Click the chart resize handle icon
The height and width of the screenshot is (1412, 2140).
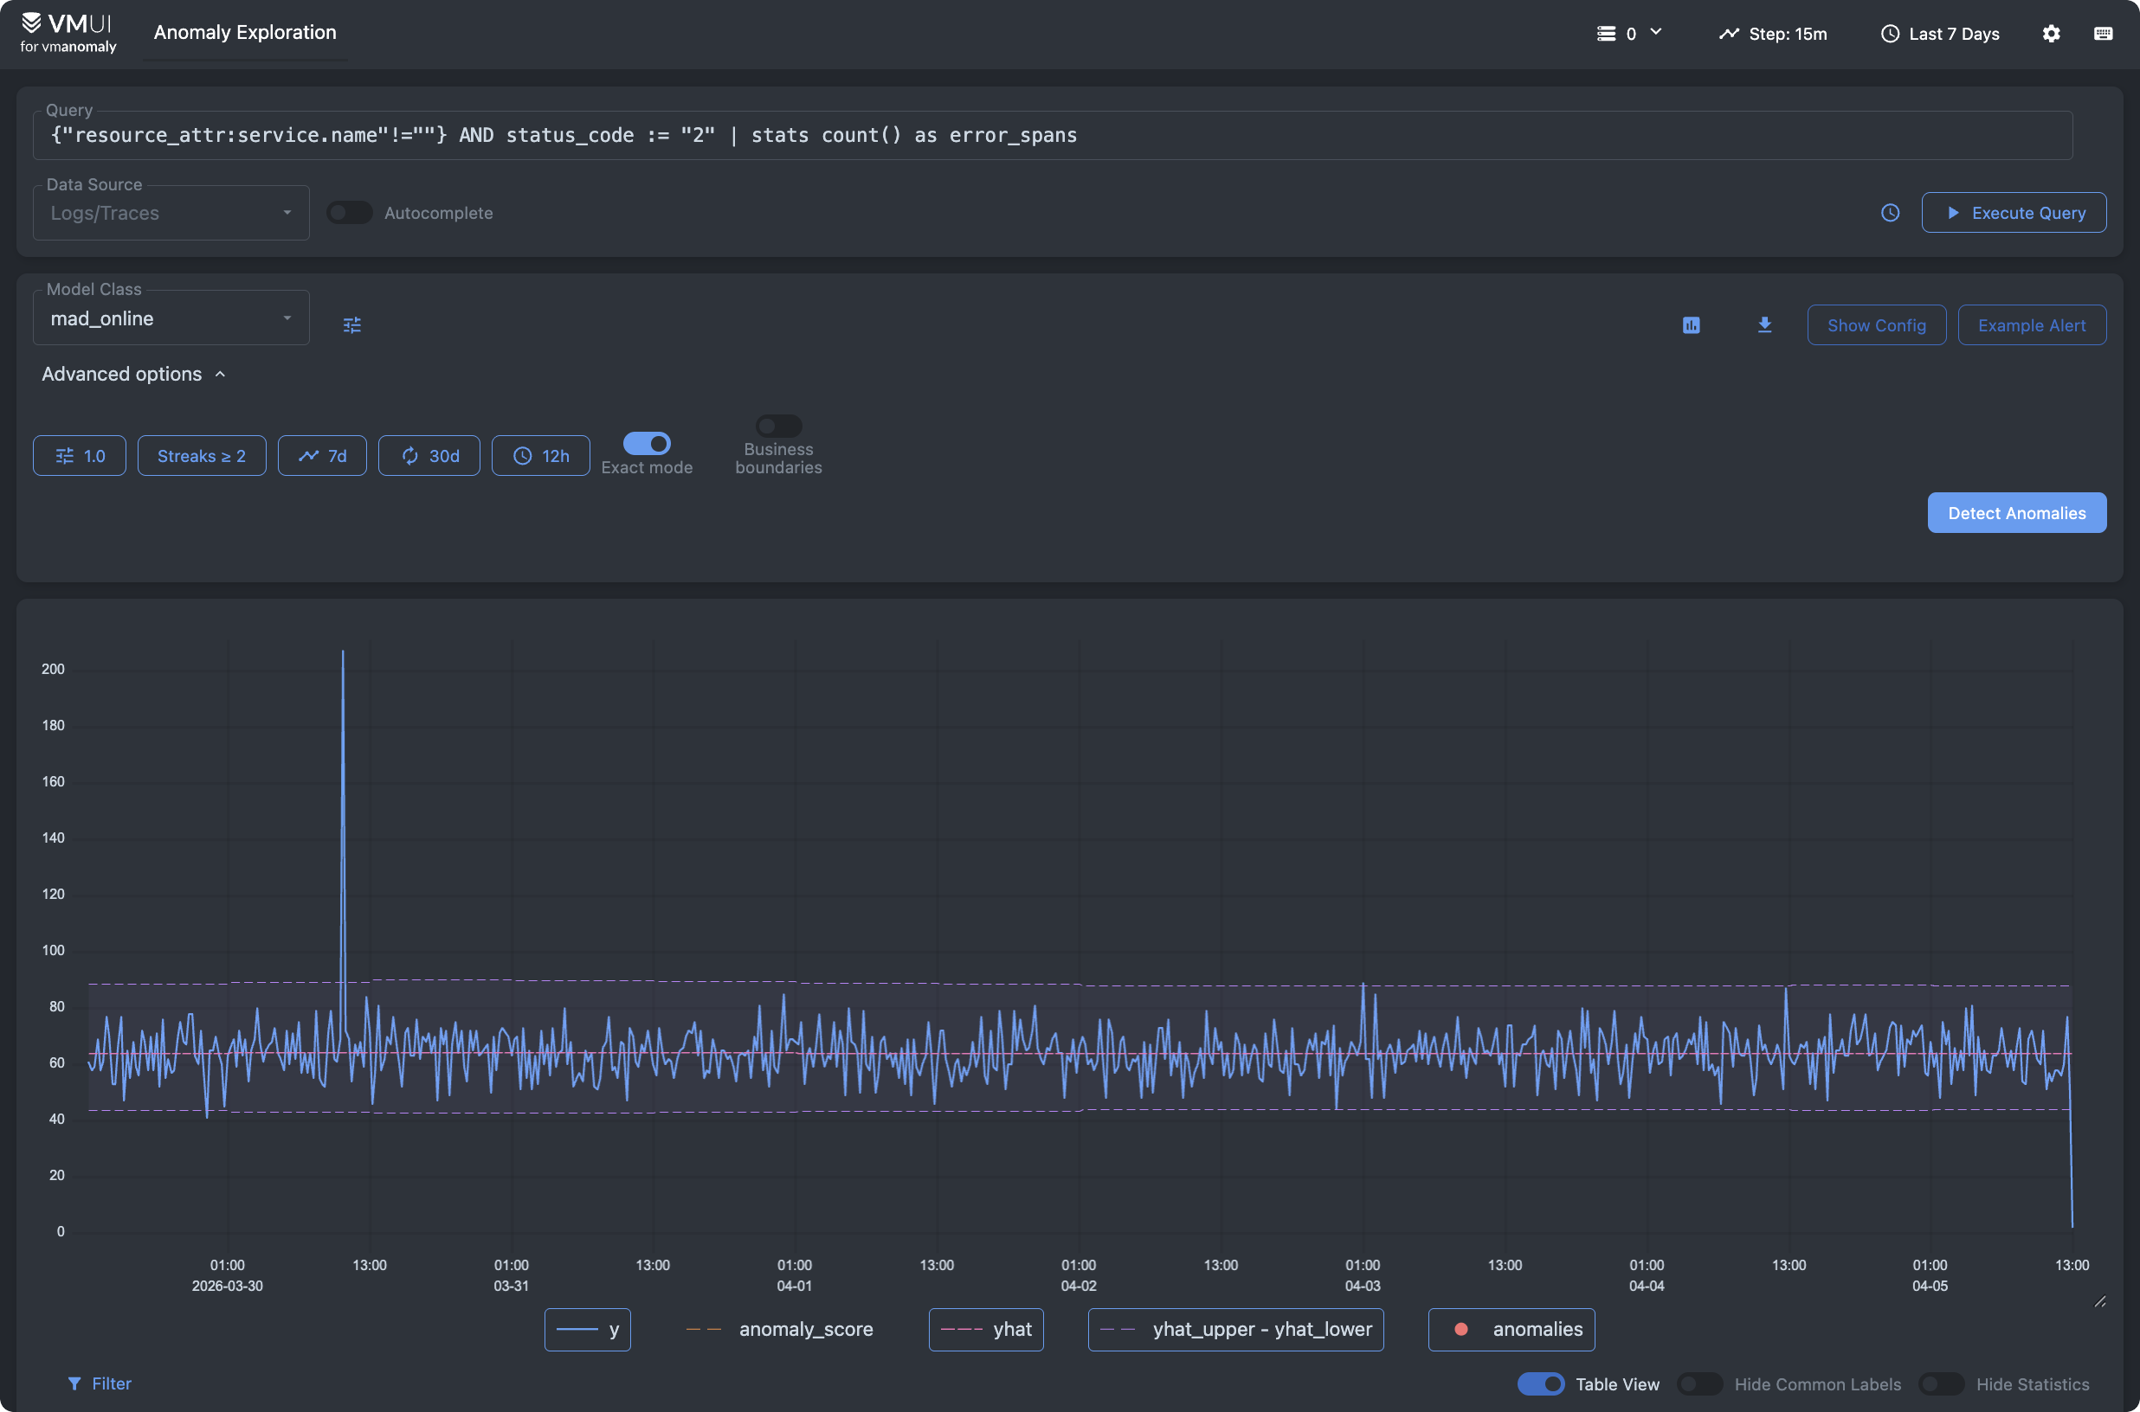click(2099, 1301)
